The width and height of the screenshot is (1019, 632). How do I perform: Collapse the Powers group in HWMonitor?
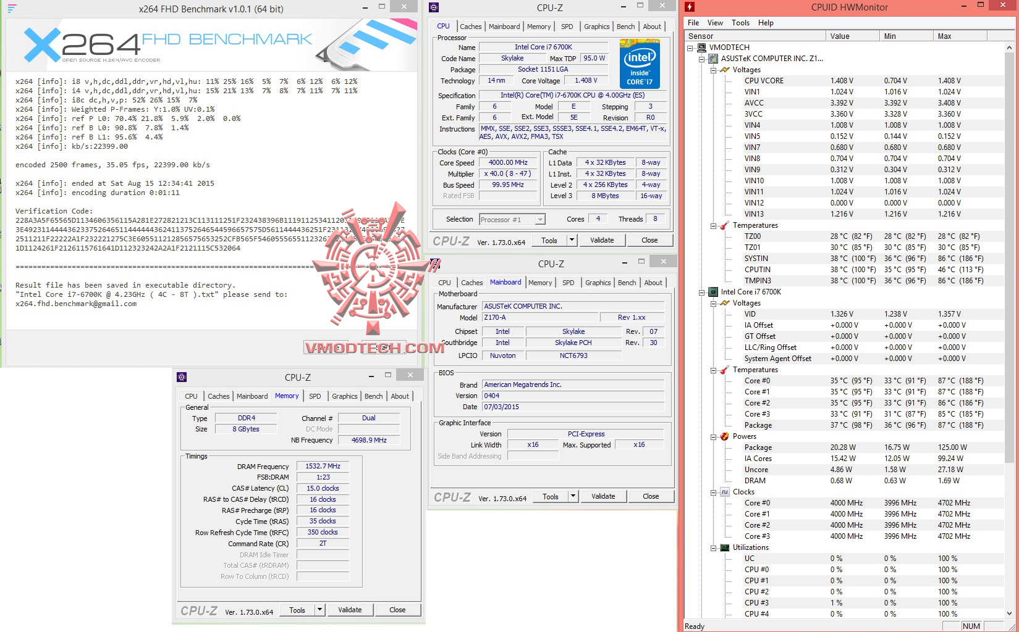coord(713,436)
